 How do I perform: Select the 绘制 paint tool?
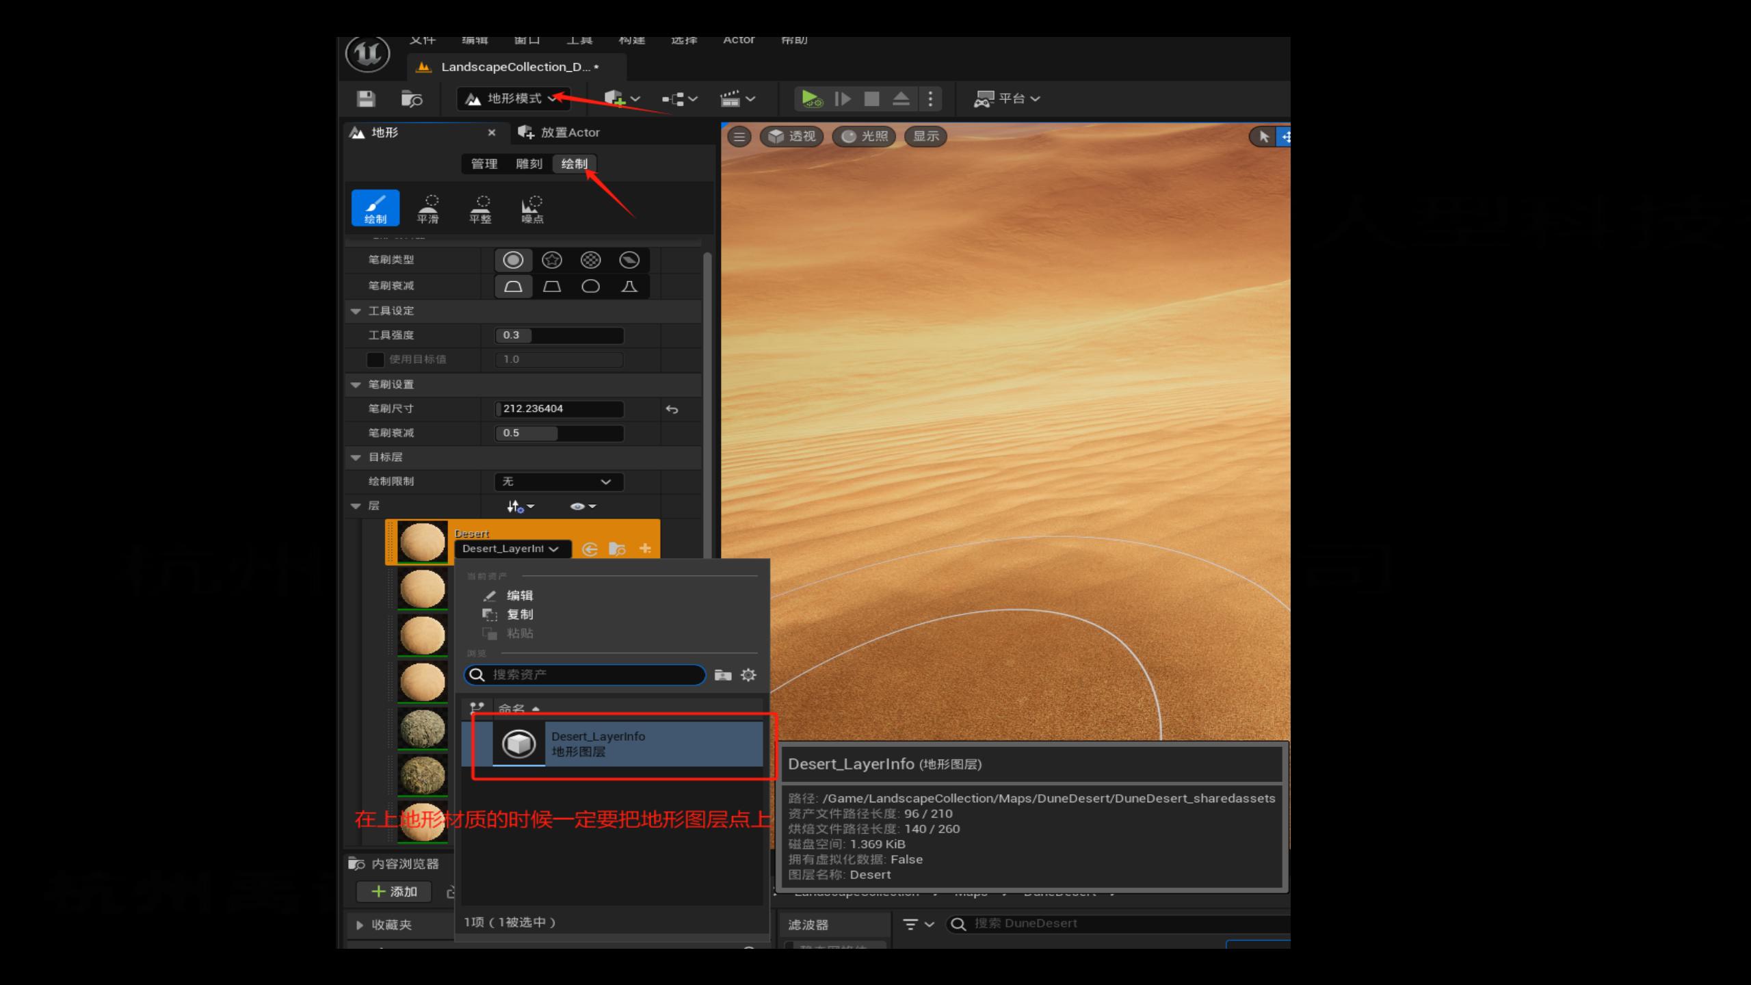(375, 207)
